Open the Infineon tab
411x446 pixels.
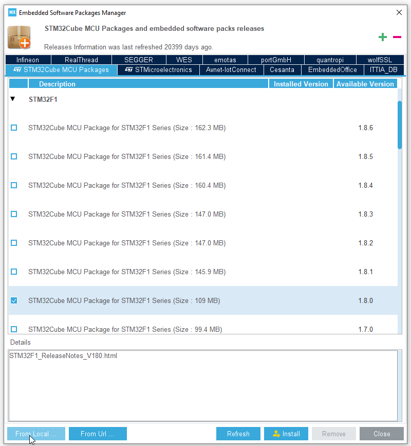point(28,60)
